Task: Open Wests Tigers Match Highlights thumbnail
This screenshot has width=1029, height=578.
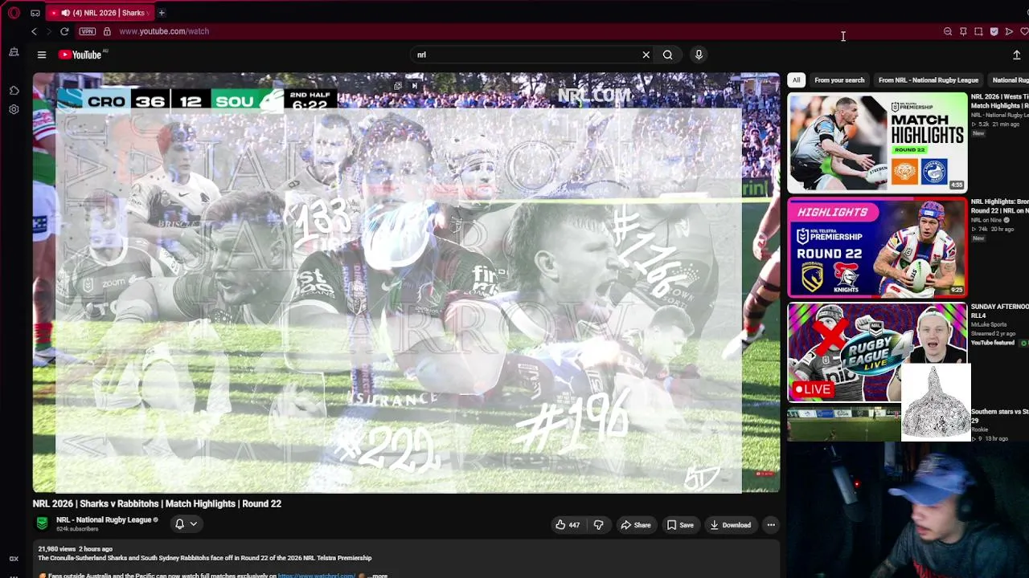Action: tap(878, 143)
